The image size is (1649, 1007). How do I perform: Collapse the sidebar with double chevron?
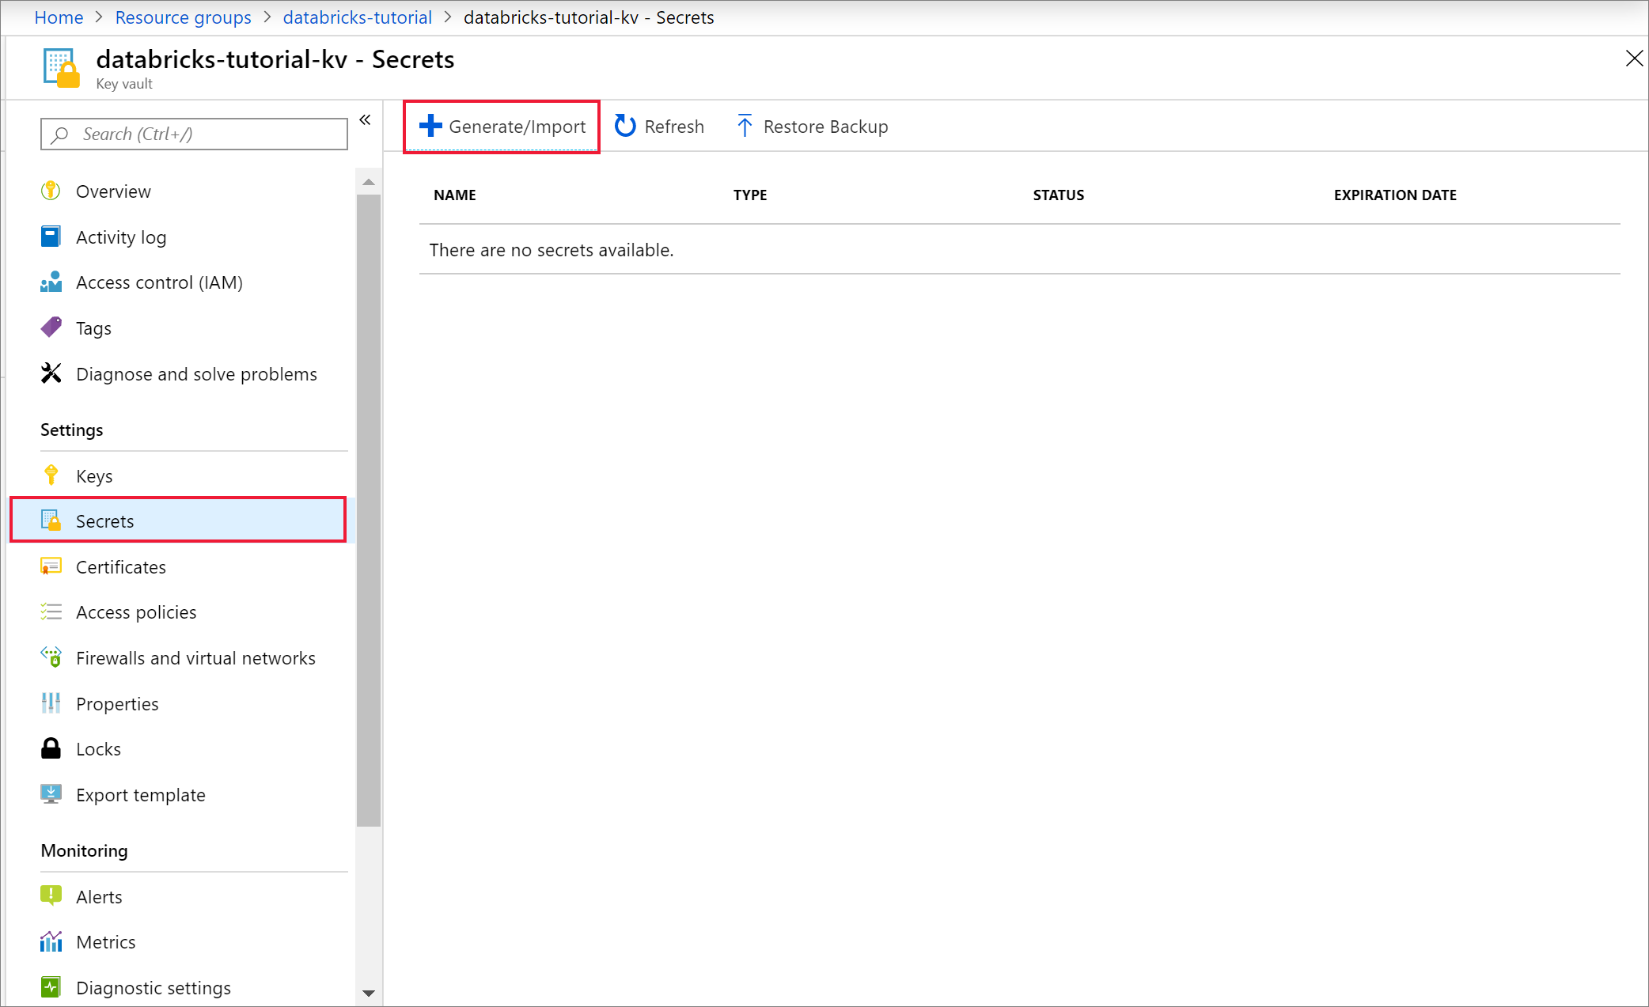(x=365, y=120)
